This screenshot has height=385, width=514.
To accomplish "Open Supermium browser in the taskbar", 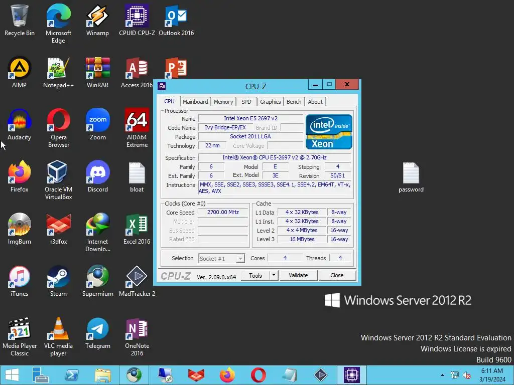I will click(x=134, y=375).
